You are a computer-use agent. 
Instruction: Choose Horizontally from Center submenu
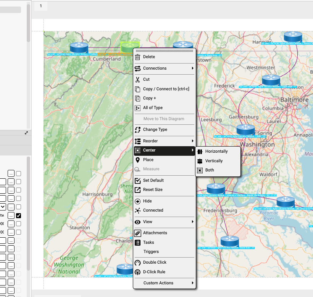coord(216,152)
